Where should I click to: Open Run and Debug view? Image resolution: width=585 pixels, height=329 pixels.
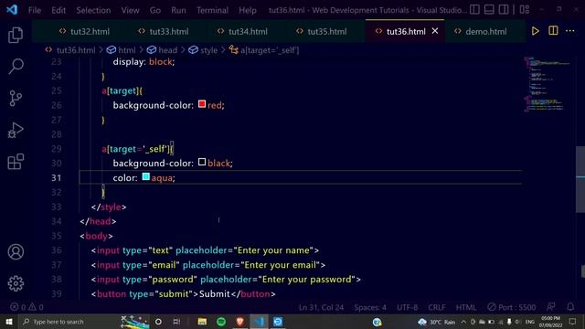click(x=16, y=130)
